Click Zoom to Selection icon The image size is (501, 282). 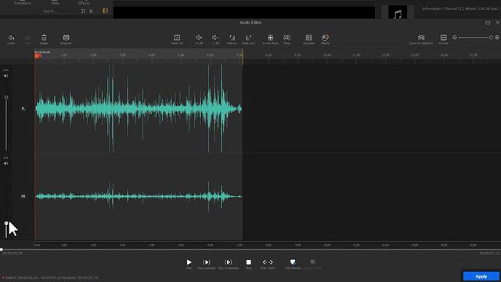click(x=421, y=38)
